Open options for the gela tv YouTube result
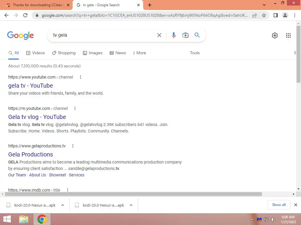 pos(81,77)
